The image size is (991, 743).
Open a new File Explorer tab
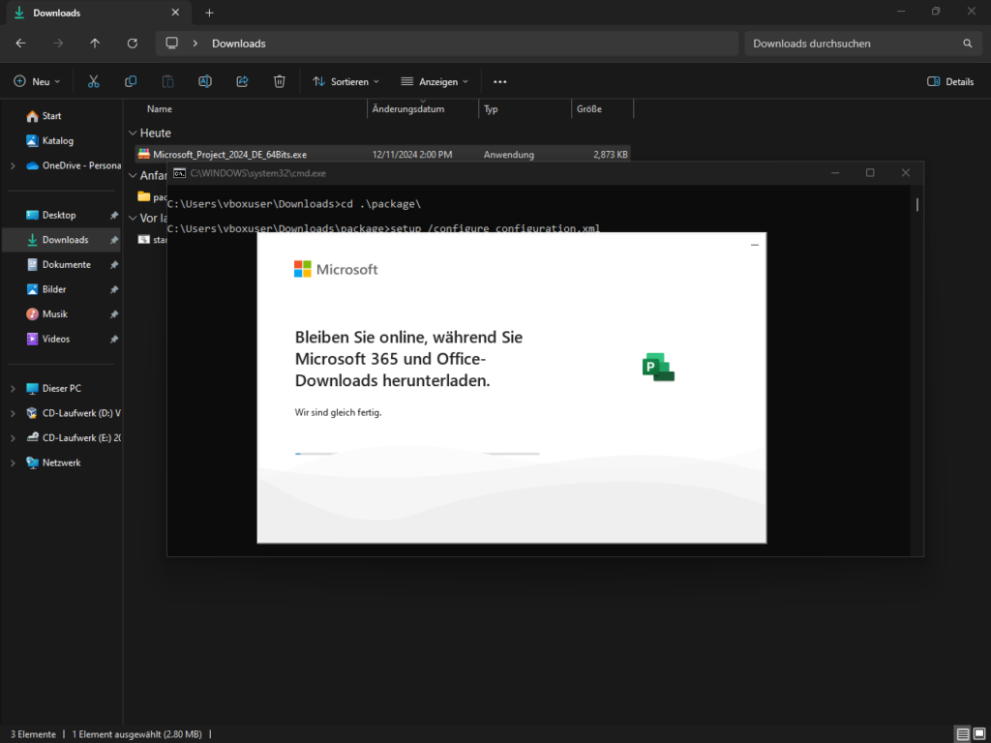pos(209,13)
